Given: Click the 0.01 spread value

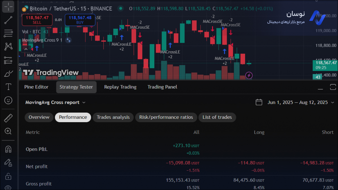Looking at the screenshot, I should (x=58, y=20).
